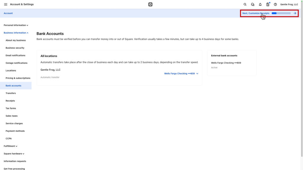This screenshot has width=303, height=170.
Task: Click the Square logo icon
Action: (x=150, y=4)
